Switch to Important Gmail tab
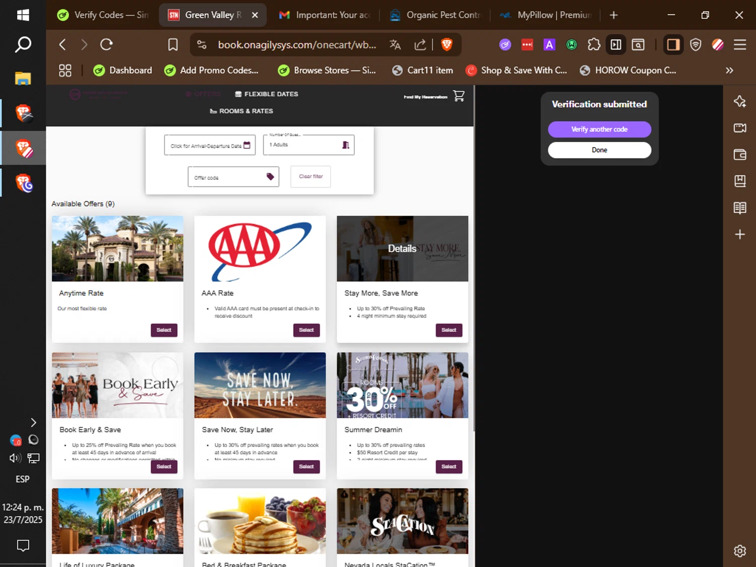Image resolution: width=756 pixels, height=567 pixels. point(325,15)
